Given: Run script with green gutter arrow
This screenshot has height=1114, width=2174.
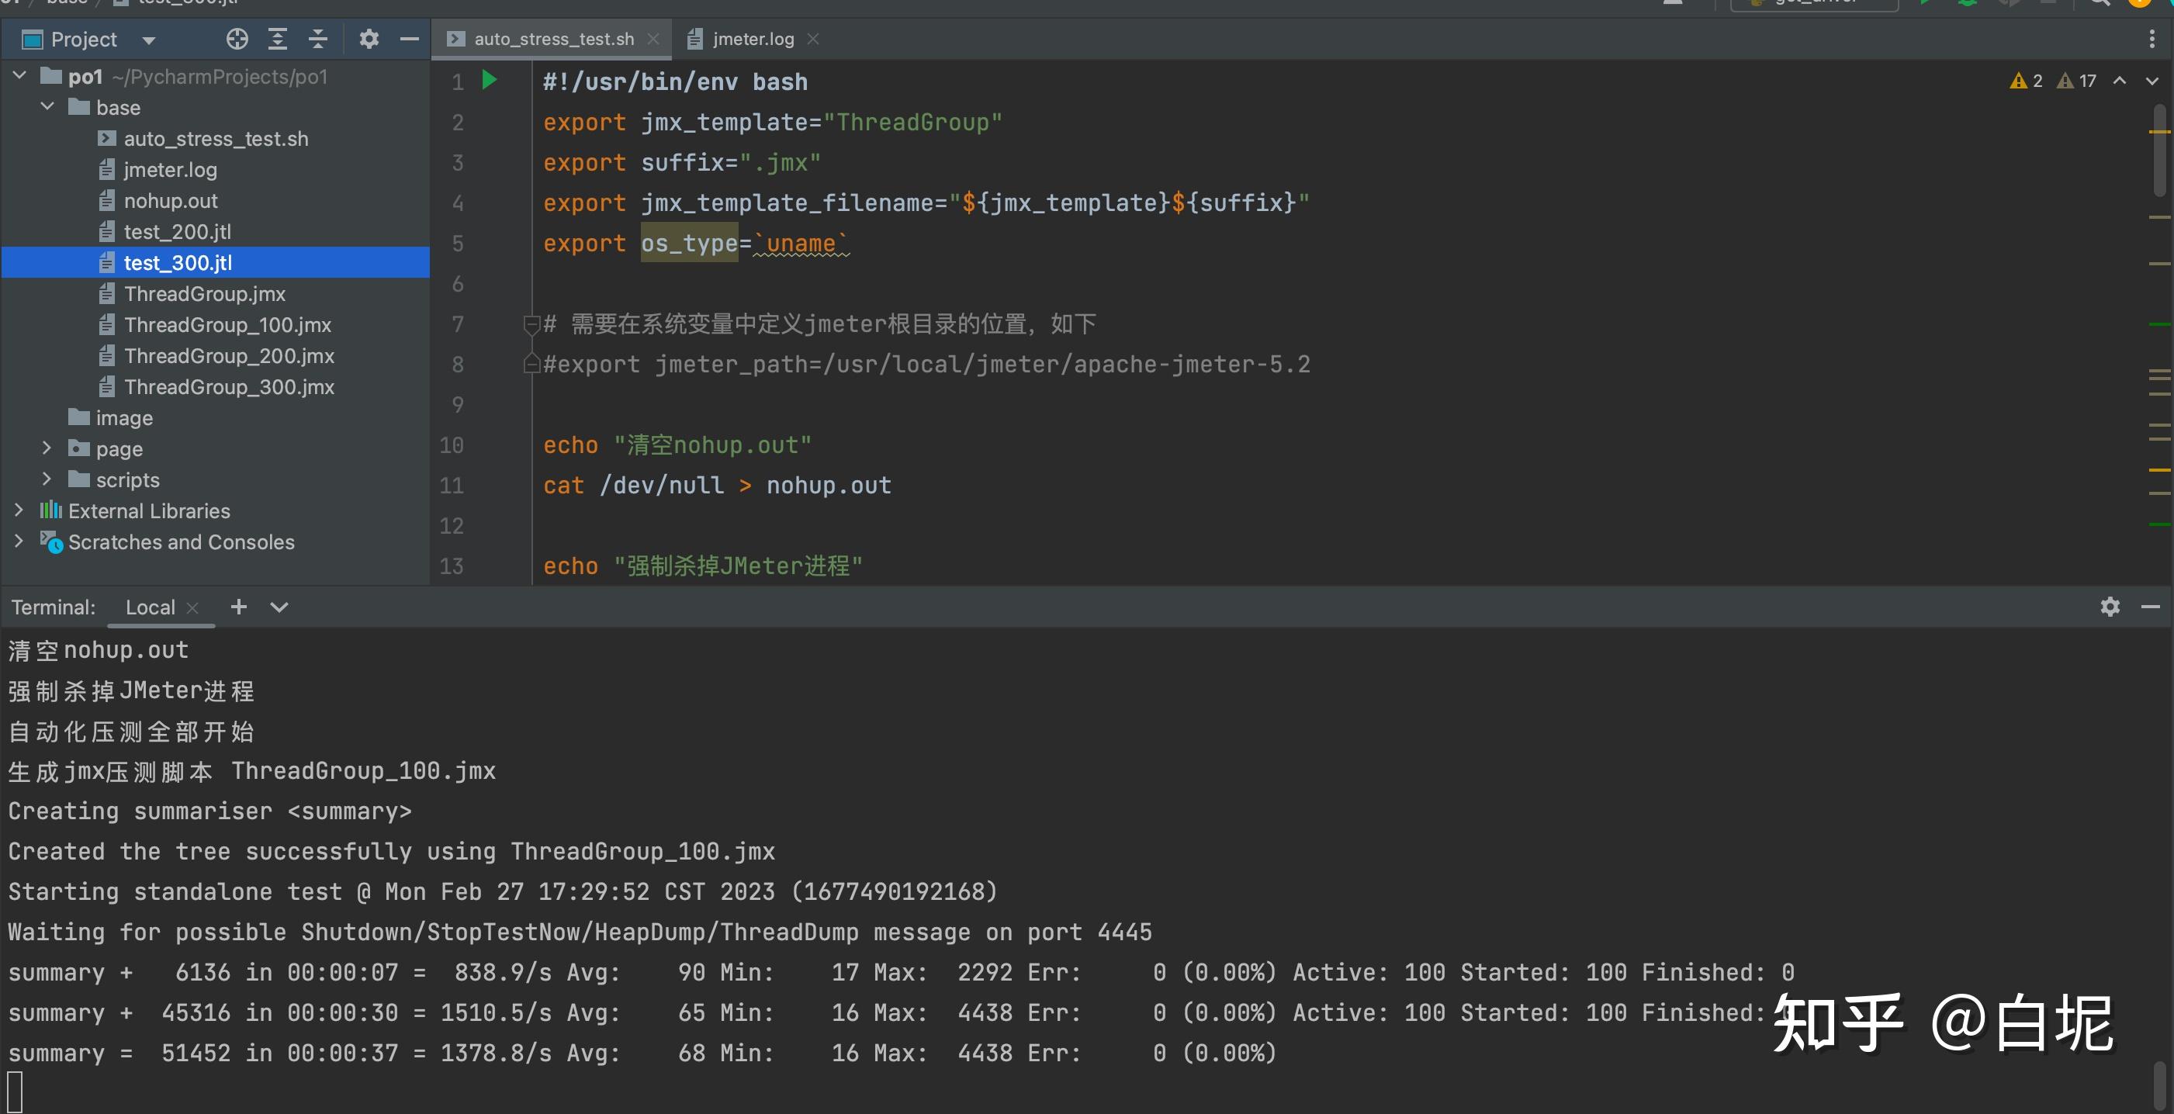Looking at the screenshot, I should point(489,80).
